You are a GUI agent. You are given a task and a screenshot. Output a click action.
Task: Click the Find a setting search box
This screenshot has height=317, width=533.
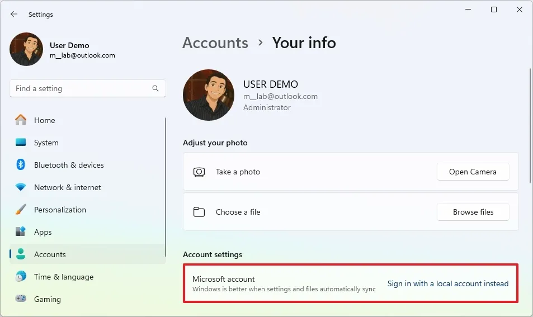click(88, 88)
